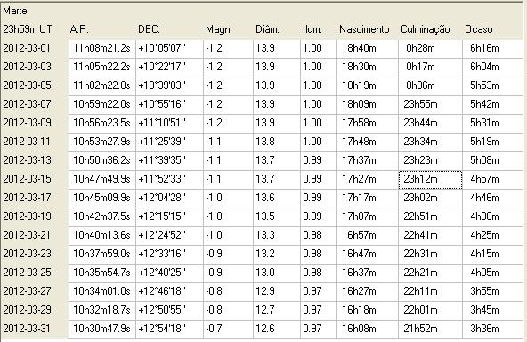Select diameter cell 13.8

pyautogui.click(x=277, y=142)
